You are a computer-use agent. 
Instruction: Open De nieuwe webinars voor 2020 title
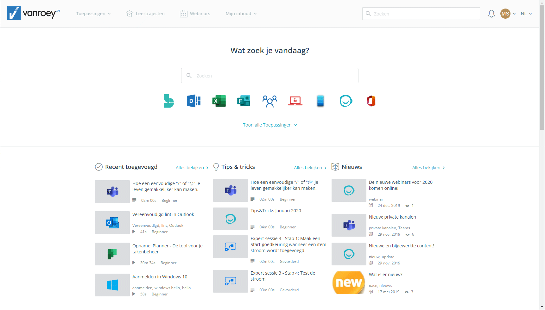tap(401, 185)
